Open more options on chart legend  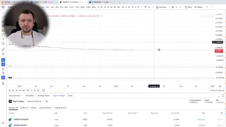click(x=102, y=16)
